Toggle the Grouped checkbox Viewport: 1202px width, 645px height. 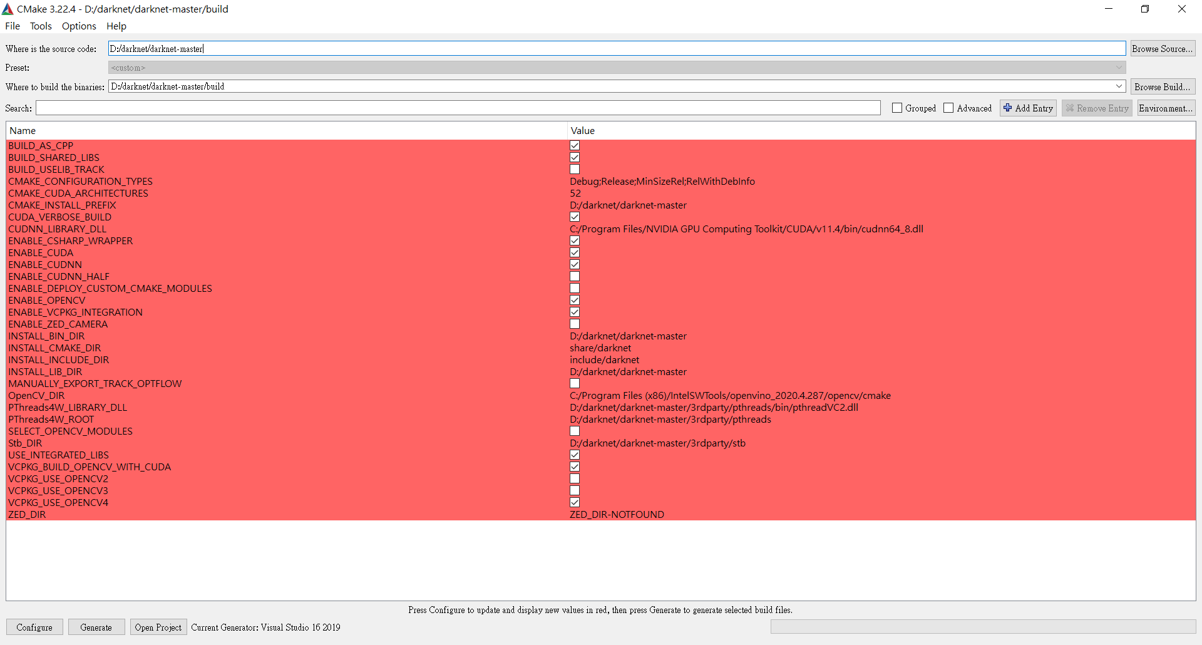(897, 108)
